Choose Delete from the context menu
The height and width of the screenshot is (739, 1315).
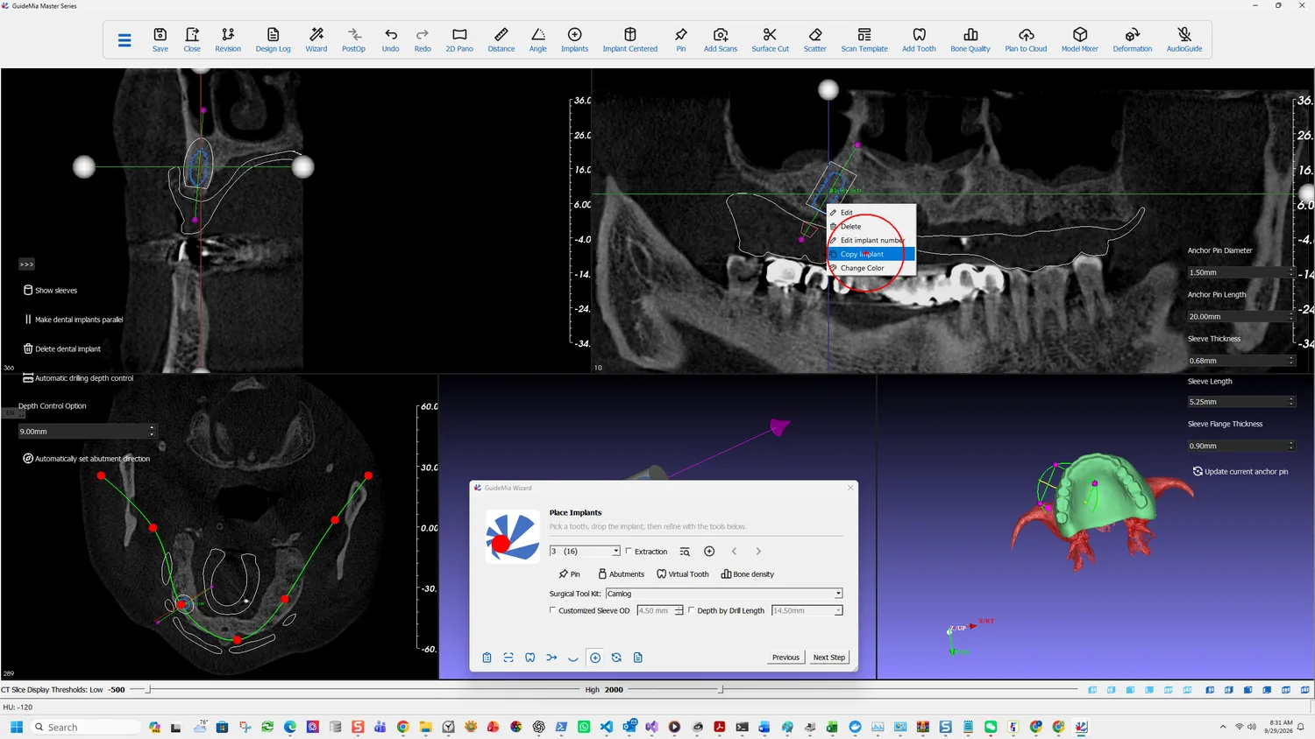point(871,226)
